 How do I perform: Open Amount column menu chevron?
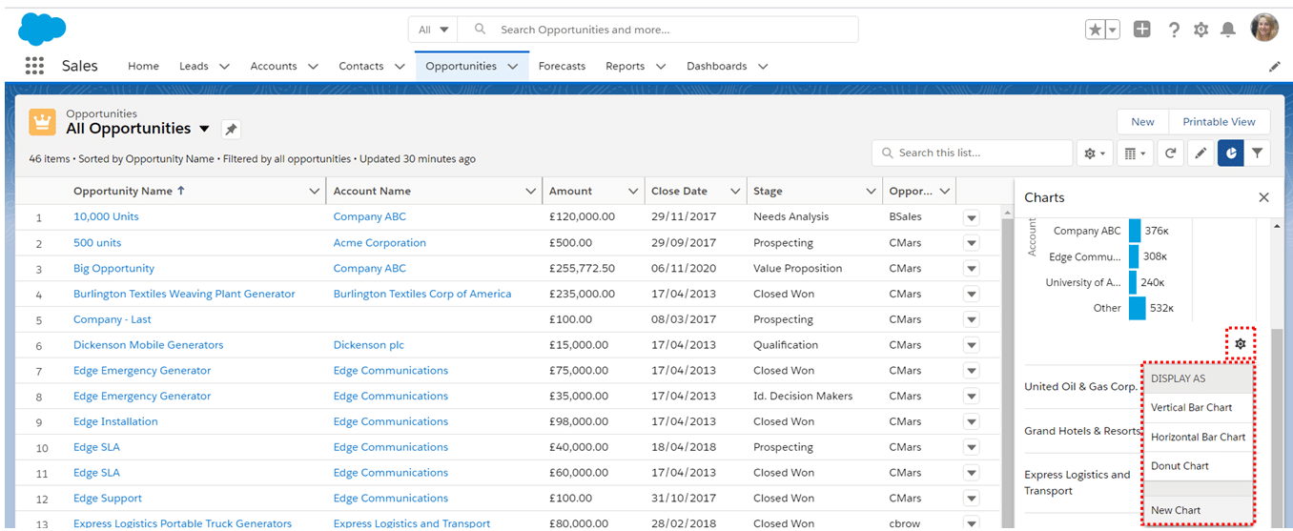(633, 192)
